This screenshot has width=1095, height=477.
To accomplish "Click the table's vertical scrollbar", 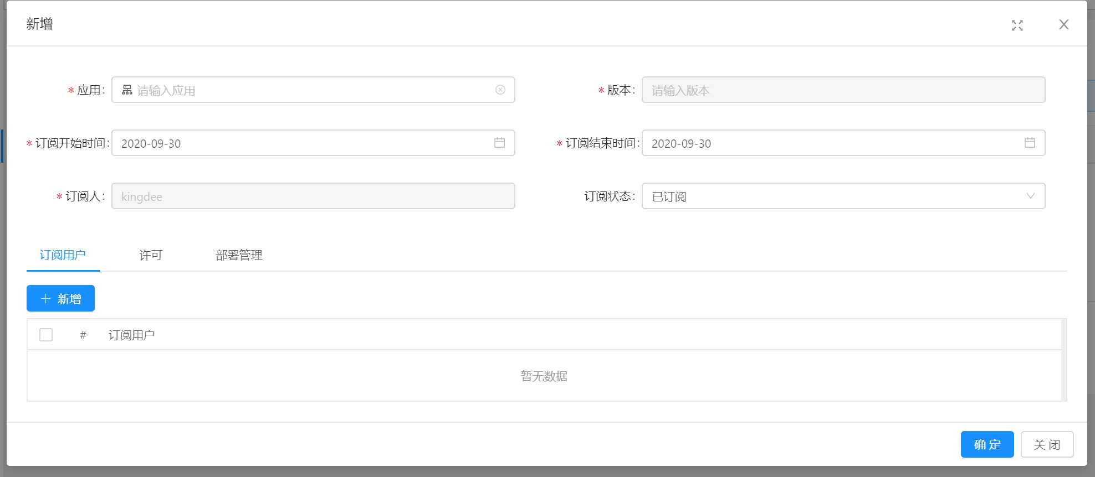I will [1064, 360].
